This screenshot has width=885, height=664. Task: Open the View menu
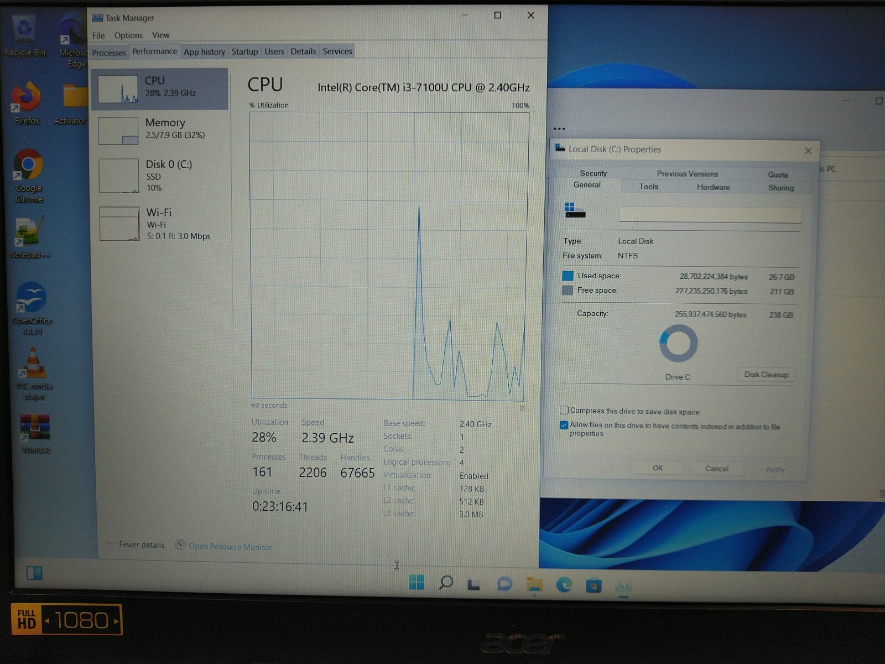pyautogui.click(x=160, y=35)
